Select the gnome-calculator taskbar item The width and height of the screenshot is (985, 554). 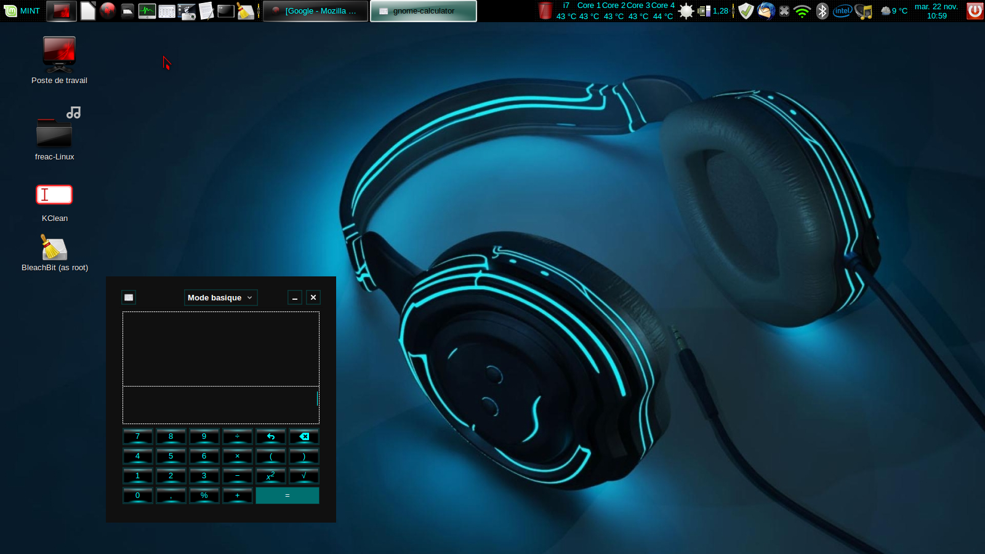[423, 11]
